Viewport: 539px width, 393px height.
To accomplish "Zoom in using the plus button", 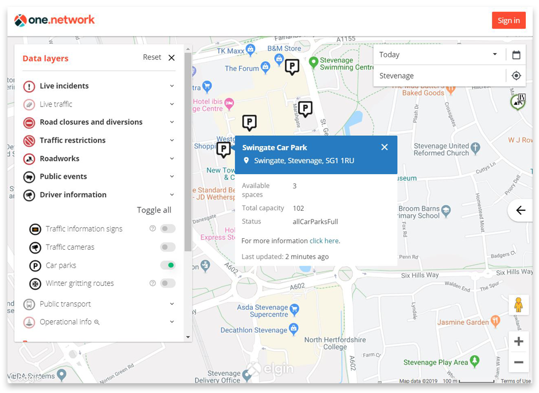I will [x=518, y=342].
